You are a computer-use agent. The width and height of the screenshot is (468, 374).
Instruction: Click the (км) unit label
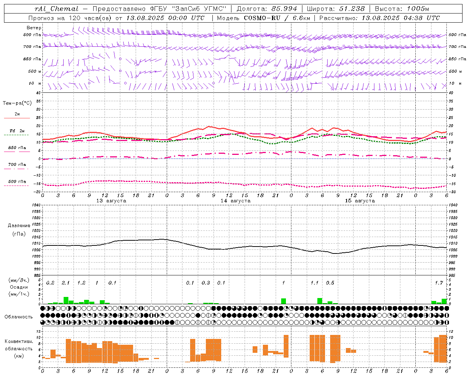(19, 356)
